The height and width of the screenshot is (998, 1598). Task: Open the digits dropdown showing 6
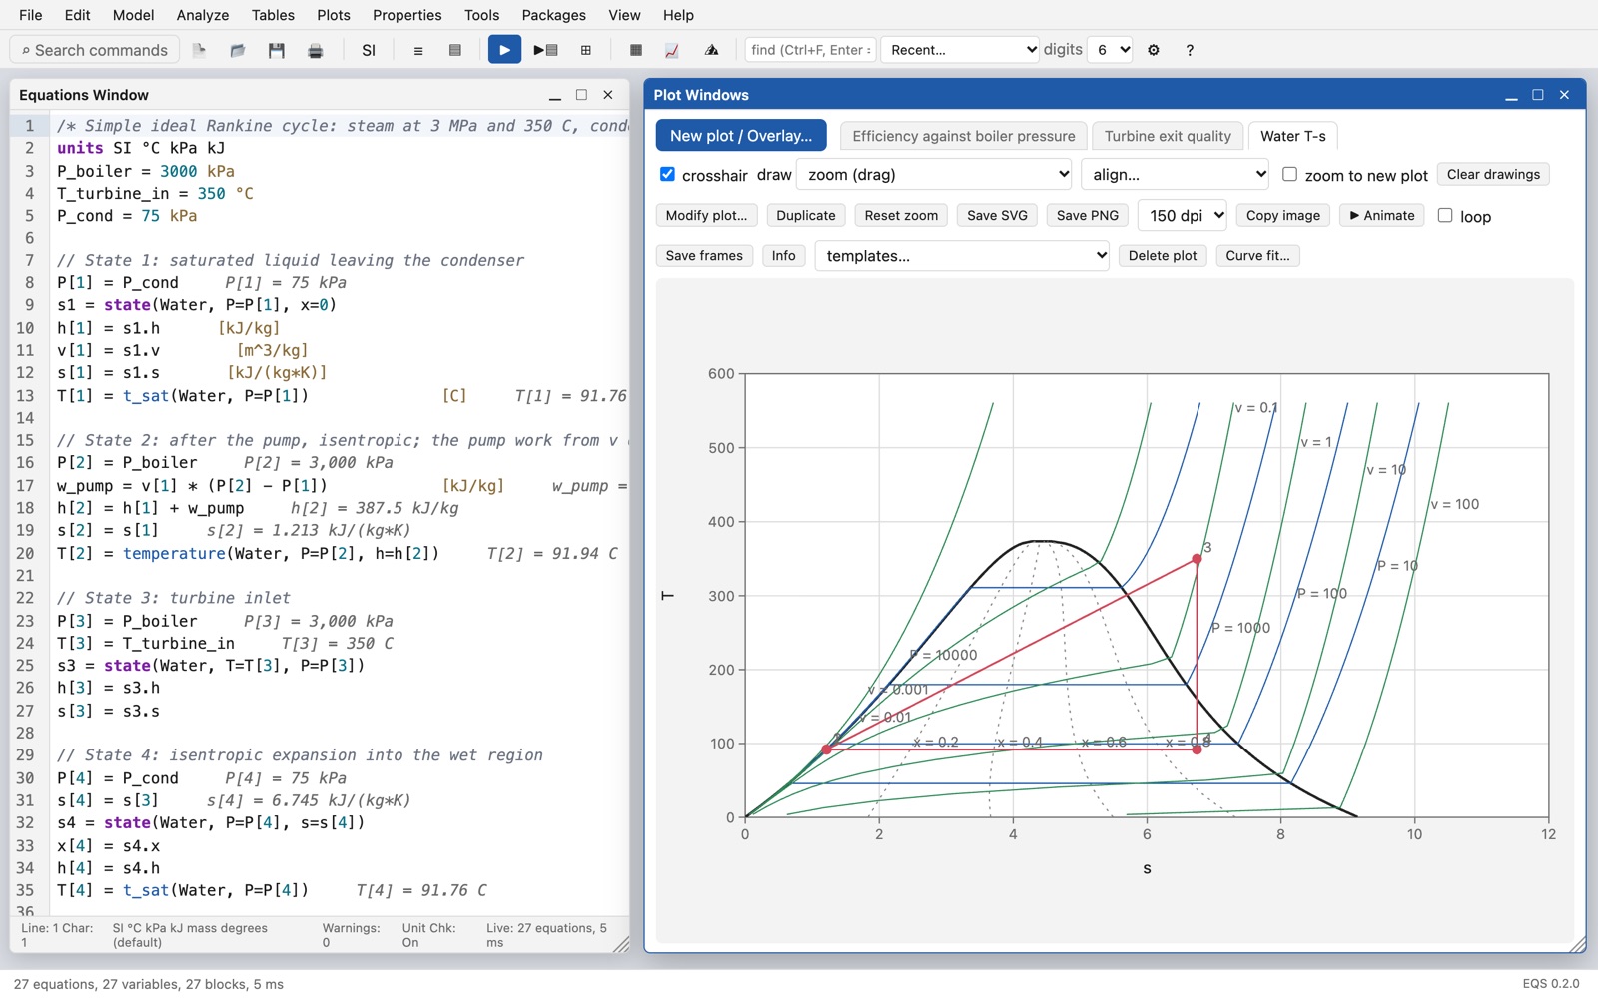pyautogui.click(x=1110, y=49)
